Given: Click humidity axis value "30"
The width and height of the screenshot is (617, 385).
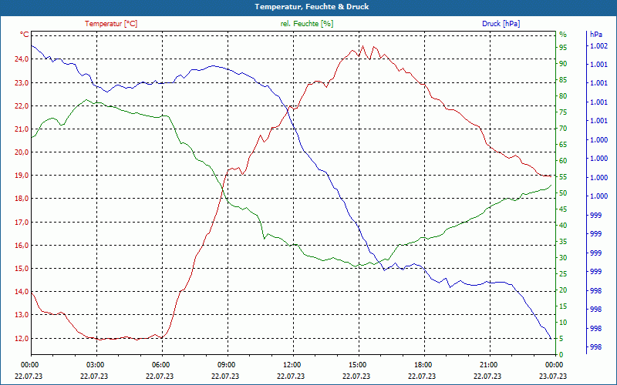Looking at the screenshot, I should click(563, 258).
